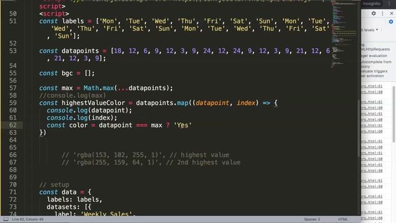Click the '// setup' comment
Screen dimensions: 396x223
[x=54, y=185]
